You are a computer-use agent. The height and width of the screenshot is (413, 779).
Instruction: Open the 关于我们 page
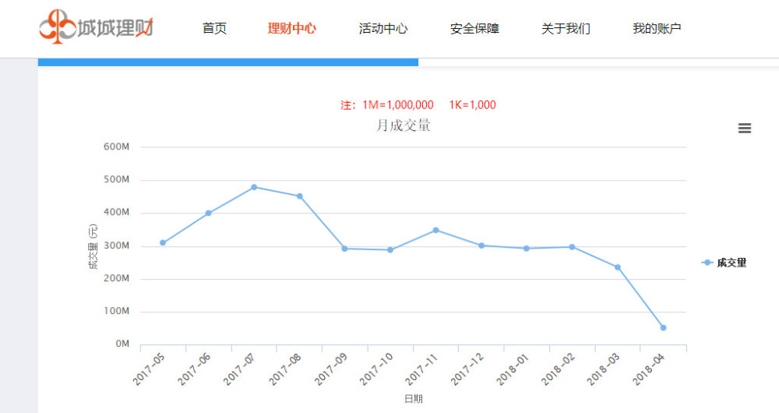click(x=566, y=29)
